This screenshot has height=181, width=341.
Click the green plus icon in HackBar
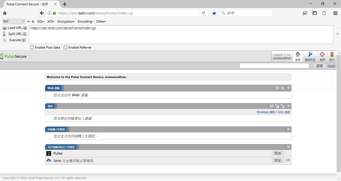click(x=33, y=22)
